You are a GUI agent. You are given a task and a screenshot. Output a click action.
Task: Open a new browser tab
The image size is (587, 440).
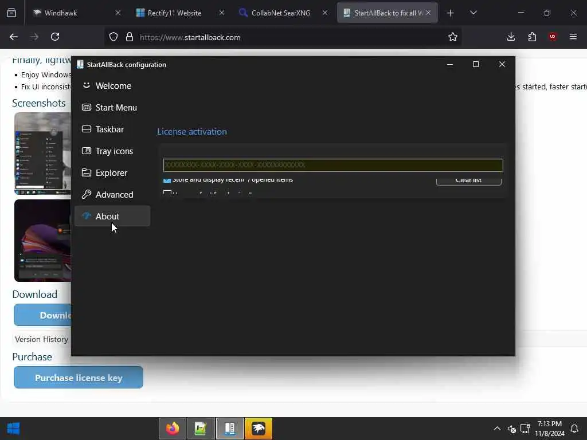pyautogui.click(x=451, y=13)
